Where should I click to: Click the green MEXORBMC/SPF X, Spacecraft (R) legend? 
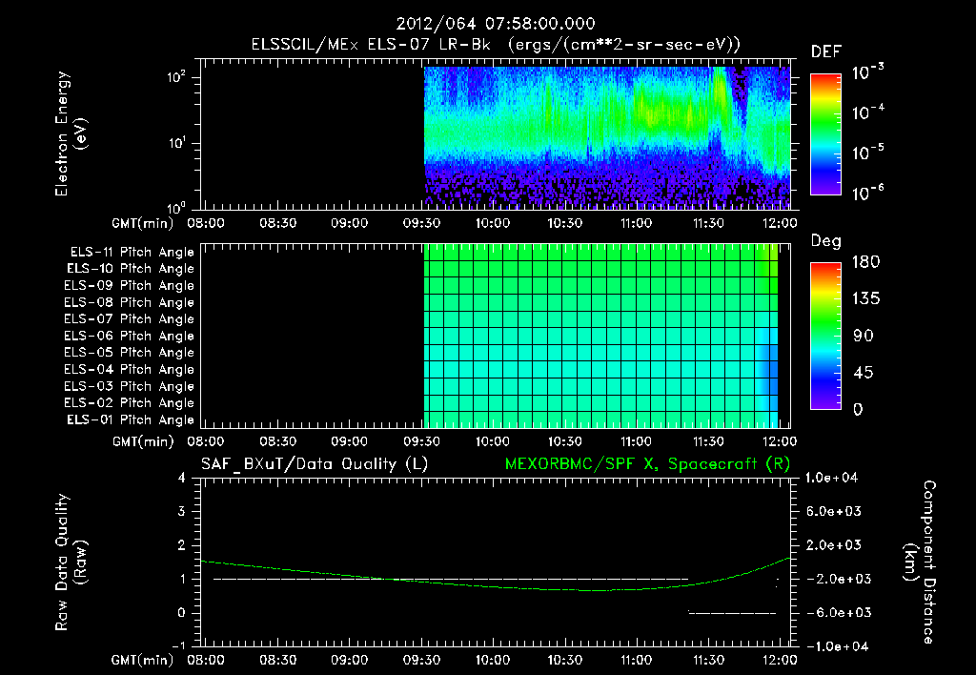(648, 464)
